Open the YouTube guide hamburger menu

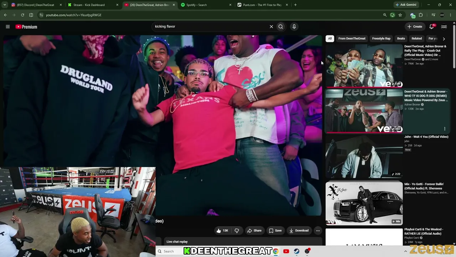pos(7,26)
